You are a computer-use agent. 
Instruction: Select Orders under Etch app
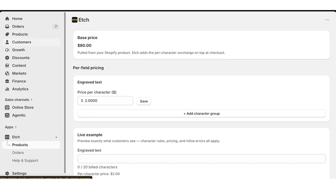point(31,152)
